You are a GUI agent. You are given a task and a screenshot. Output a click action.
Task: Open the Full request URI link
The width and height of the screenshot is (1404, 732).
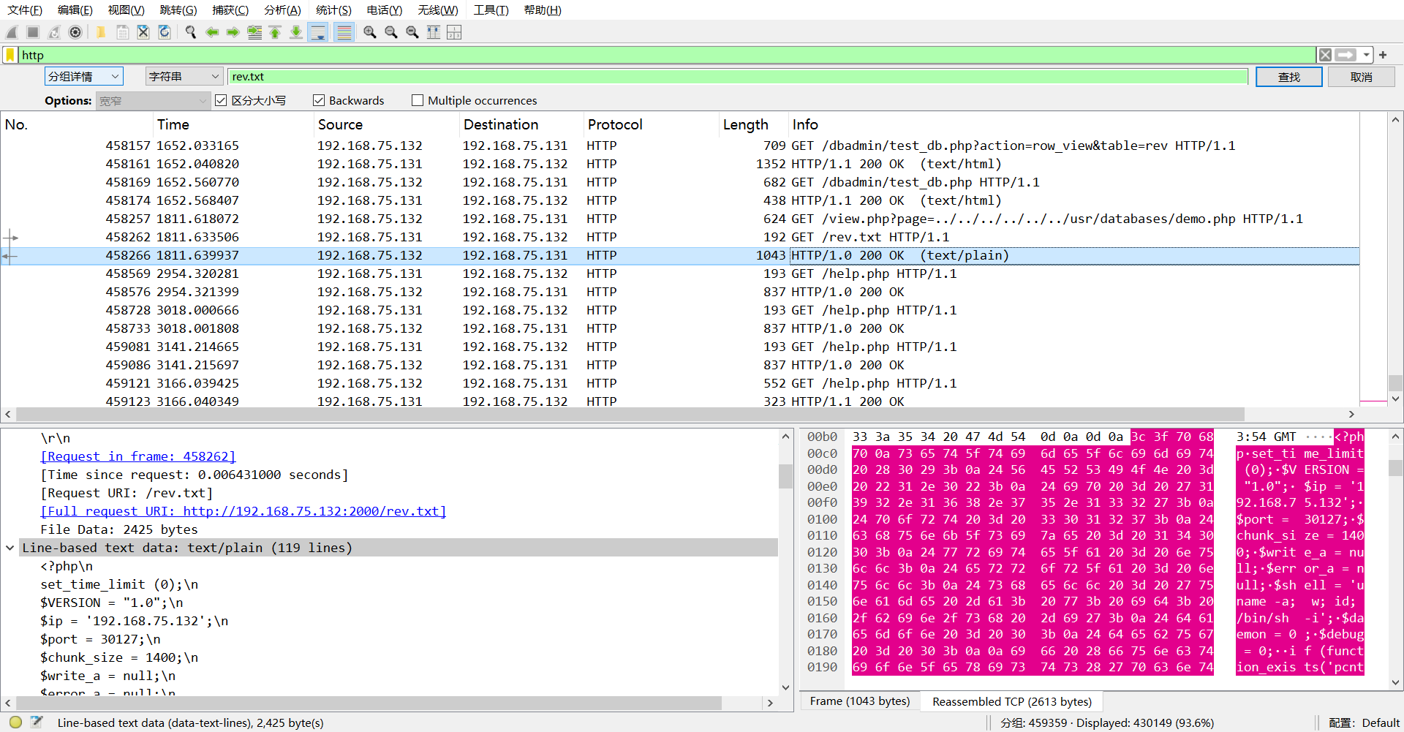tap(244, 511)
